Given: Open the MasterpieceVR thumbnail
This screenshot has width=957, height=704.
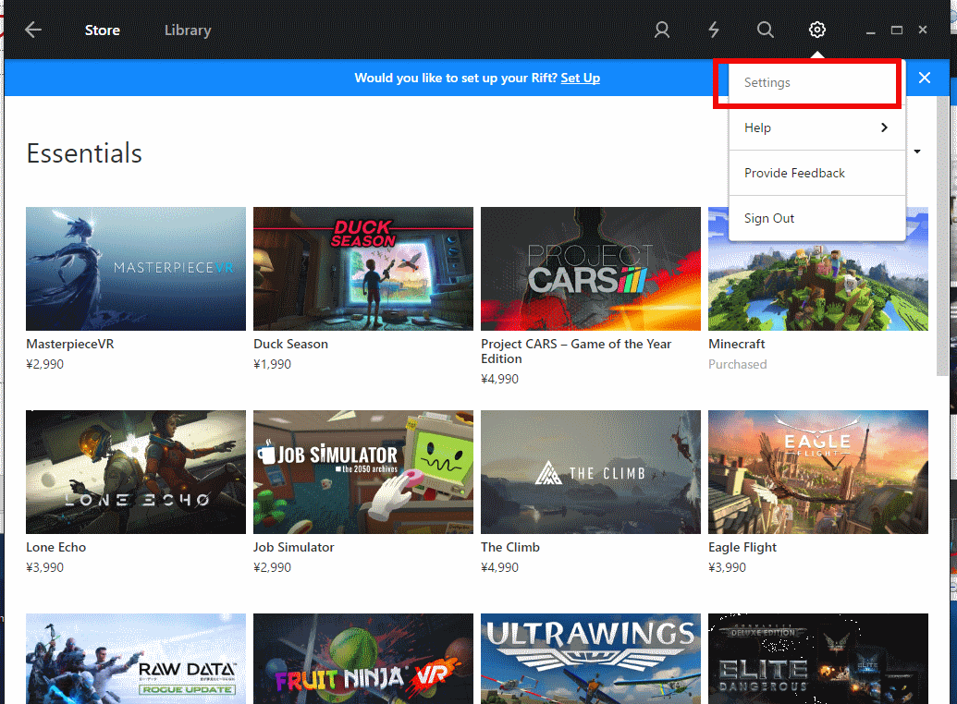Looking at the screenshot, I should pos(136,269).
